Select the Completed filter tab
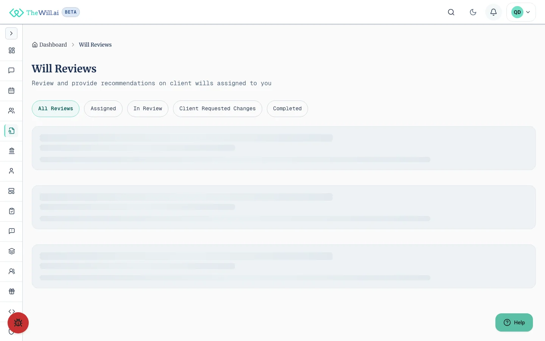This screenshot has width=545, height=341. tap(287, 109)
